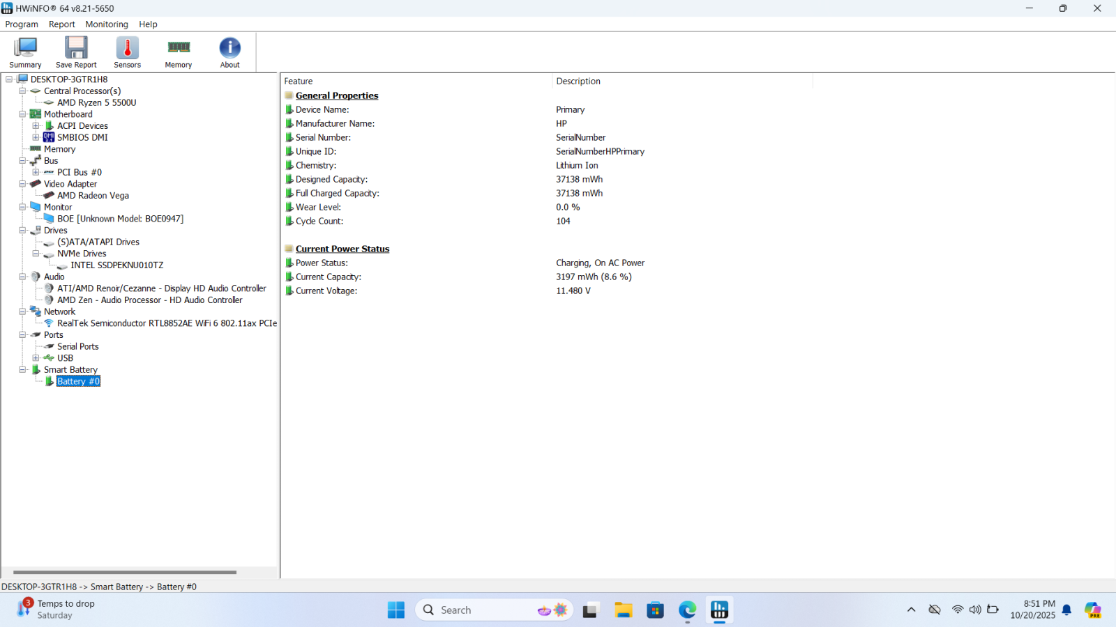Open File Explorer from taskbar
Screen dimensions: 1116x627
(623, 610)
